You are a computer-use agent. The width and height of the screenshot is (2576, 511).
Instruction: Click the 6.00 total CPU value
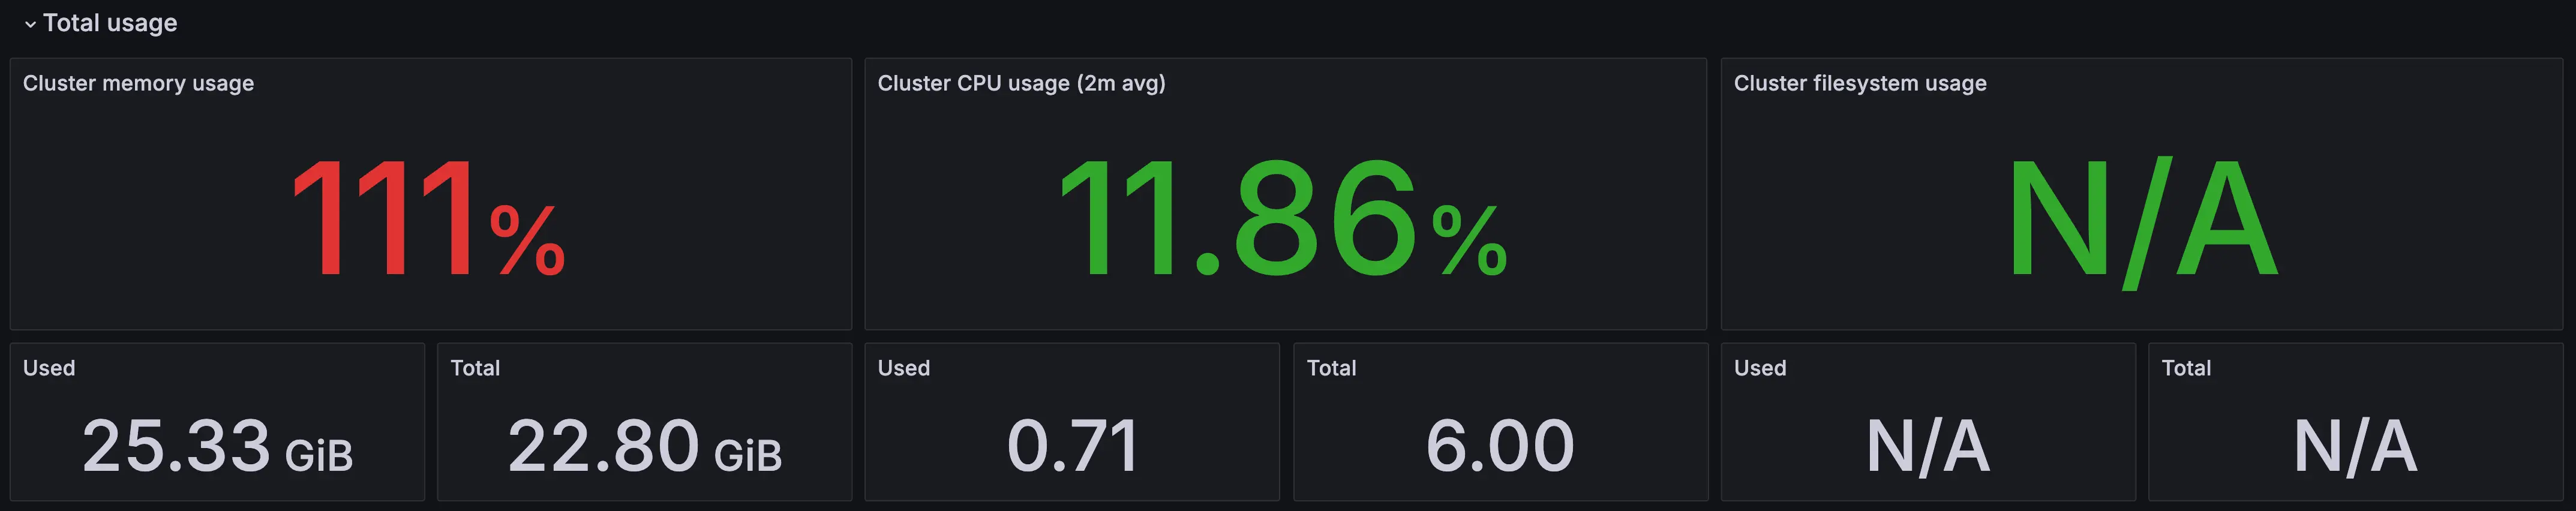click(1499, 446)
